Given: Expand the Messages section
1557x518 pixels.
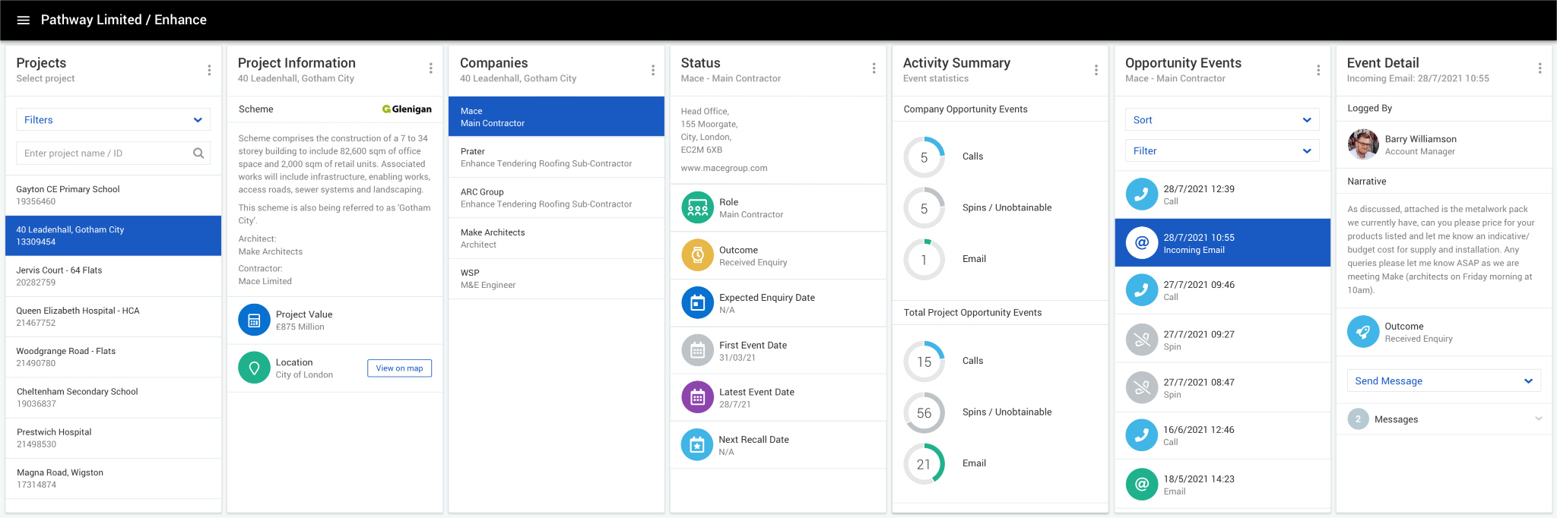Looking at the screenshot, I should click(x=1444, y=419).
